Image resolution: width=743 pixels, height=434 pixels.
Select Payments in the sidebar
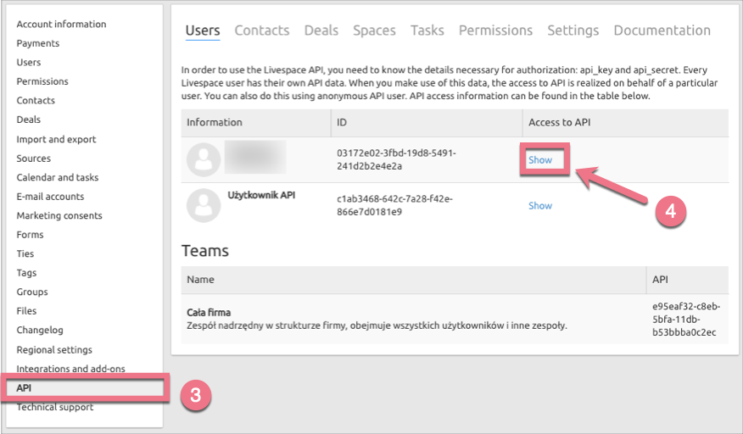38,43
